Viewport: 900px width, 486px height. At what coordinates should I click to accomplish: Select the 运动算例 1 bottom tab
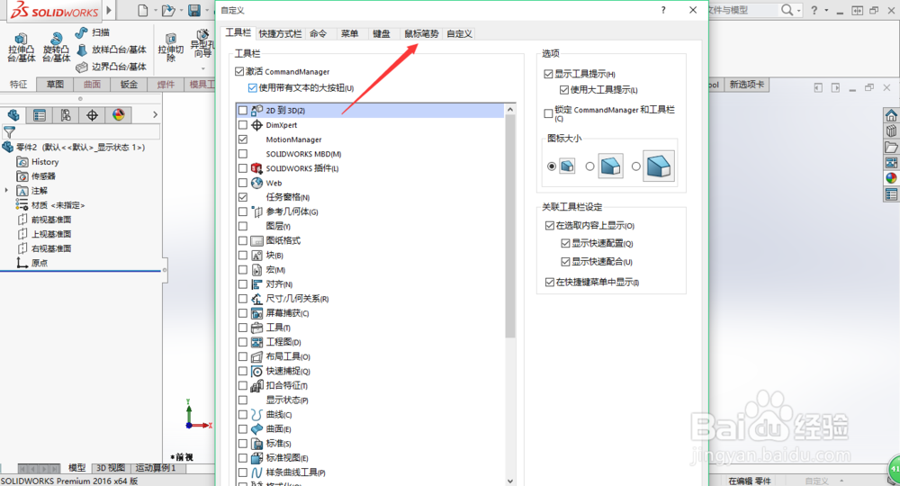tap(156, 468)
